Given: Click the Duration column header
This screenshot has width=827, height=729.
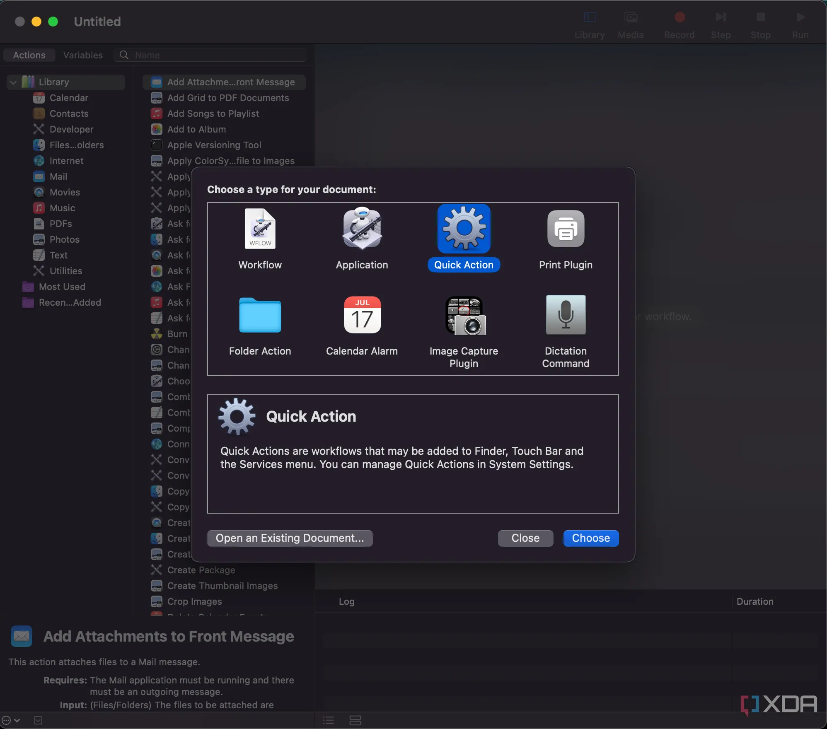Looking at the screenshot, I should click(x=755, y=602).
